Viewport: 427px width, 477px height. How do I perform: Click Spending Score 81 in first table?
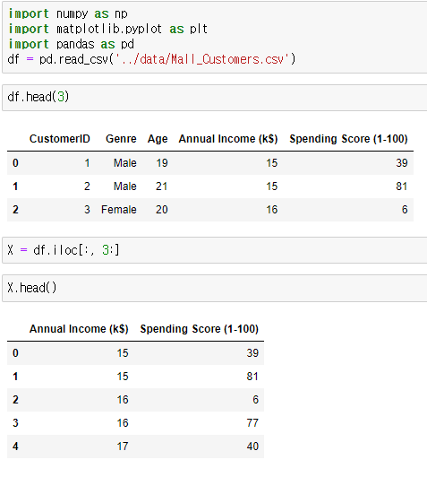click(402, 186)
